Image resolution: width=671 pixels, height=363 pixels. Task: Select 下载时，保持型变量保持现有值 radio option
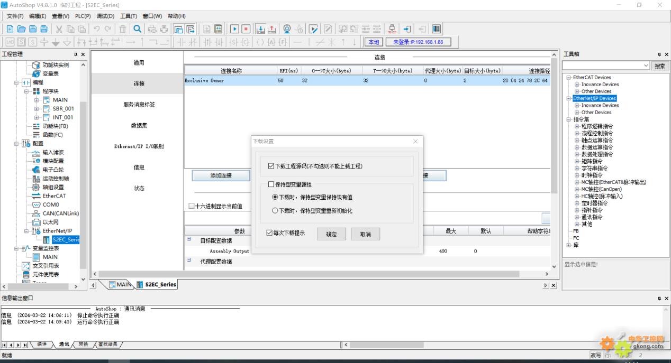pyautogui.click(x=275, y=197)
